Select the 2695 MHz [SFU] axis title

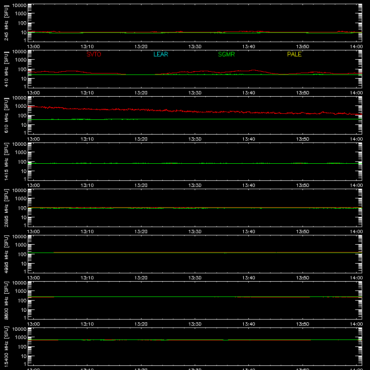pyautogui.click(x=6, y=208)
